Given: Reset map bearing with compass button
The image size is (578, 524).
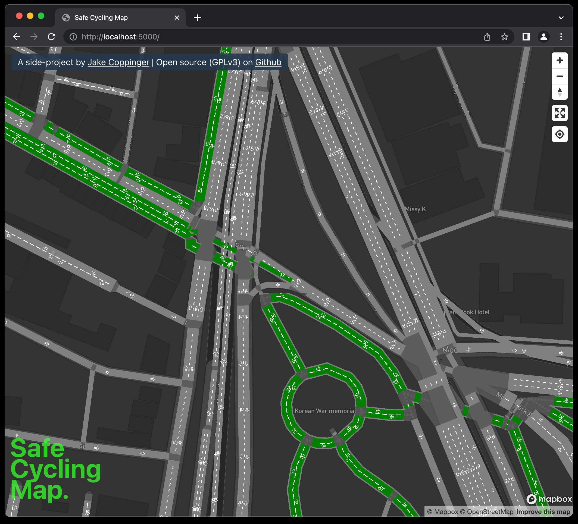Looking at the screenshot, I should (x=559, y=92).
